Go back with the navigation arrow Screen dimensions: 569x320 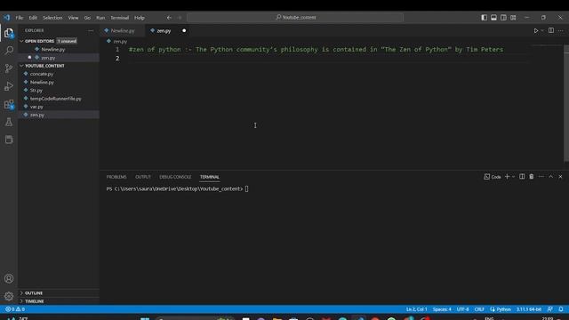(169, 18)
